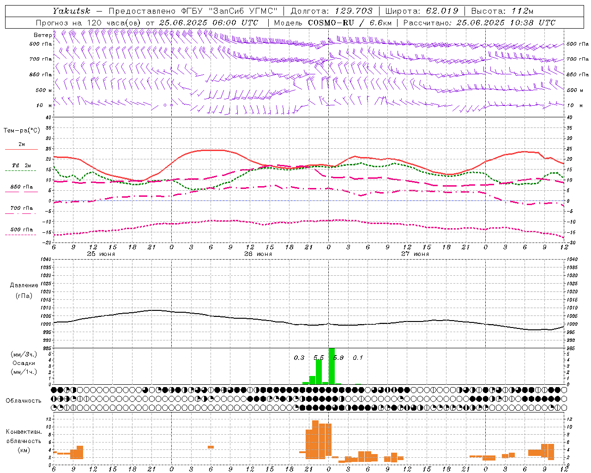Click the 25 июня date label
The width and height of the screenshot is (591, 473).
101,254
